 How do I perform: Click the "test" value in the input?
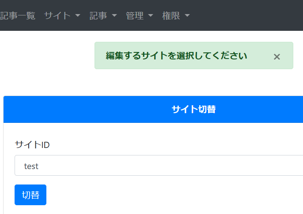pos(31,166)
